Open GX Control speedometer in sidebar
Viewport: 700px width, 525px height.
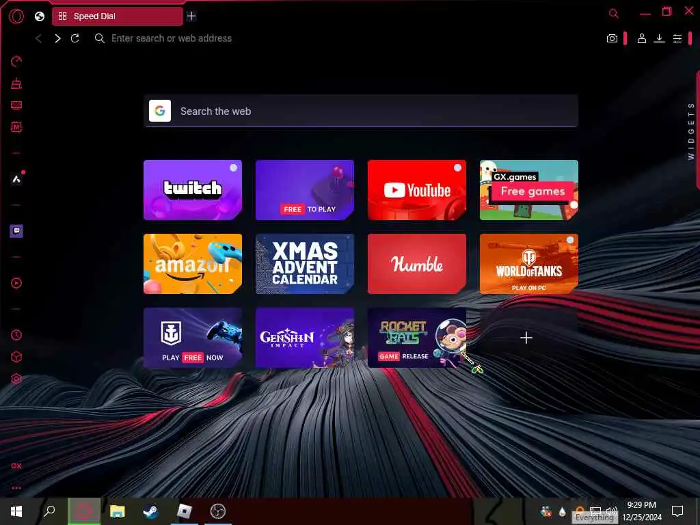click(16, 62)
